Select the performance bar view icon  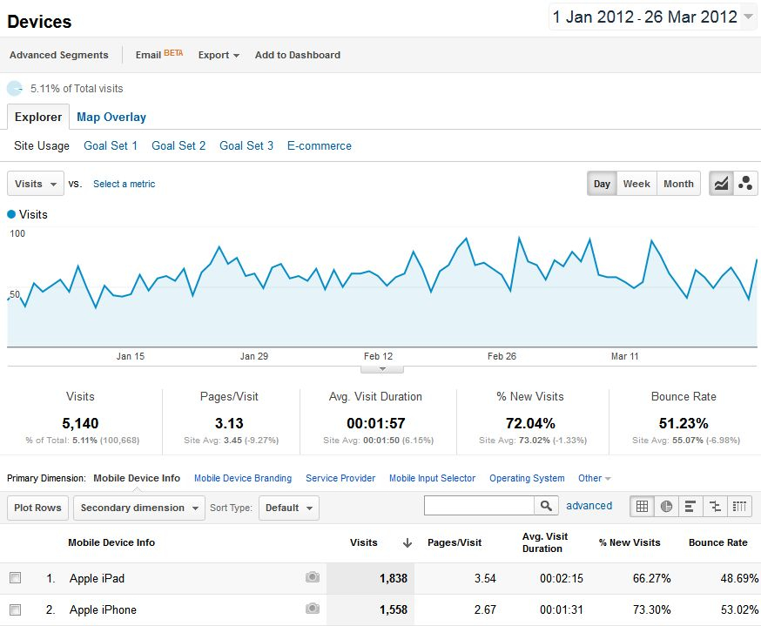tap(690, 506)
